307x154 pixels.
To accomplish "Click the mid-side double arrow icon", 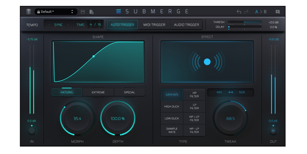I will click(x=231, y=92).
